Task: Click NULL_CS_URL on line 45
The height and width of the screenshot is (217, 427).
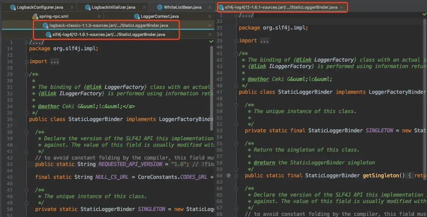Action: coord(111,177)
